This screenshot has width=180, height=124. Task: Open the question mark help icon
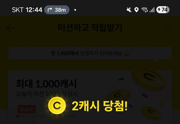(x=169, y=28)
